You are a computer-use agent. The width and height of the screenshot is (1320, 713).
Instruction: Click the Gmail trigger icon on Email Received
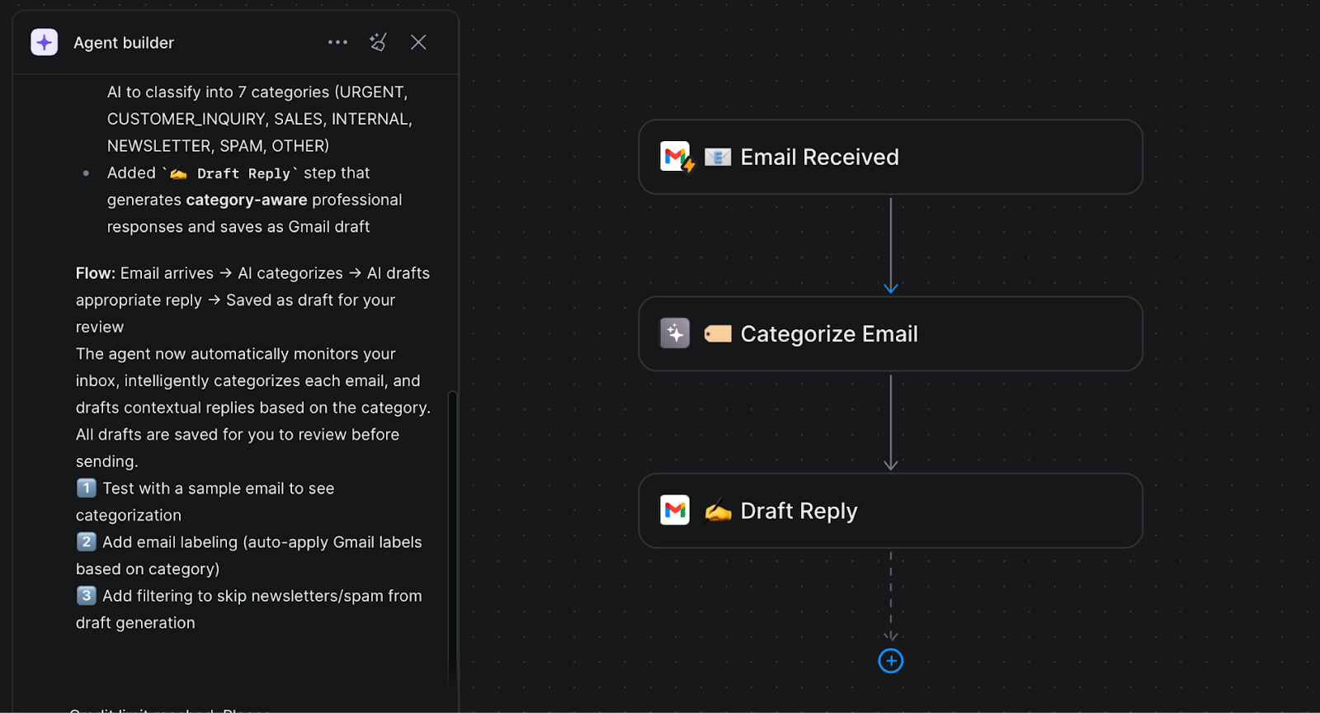click(676, 157)
